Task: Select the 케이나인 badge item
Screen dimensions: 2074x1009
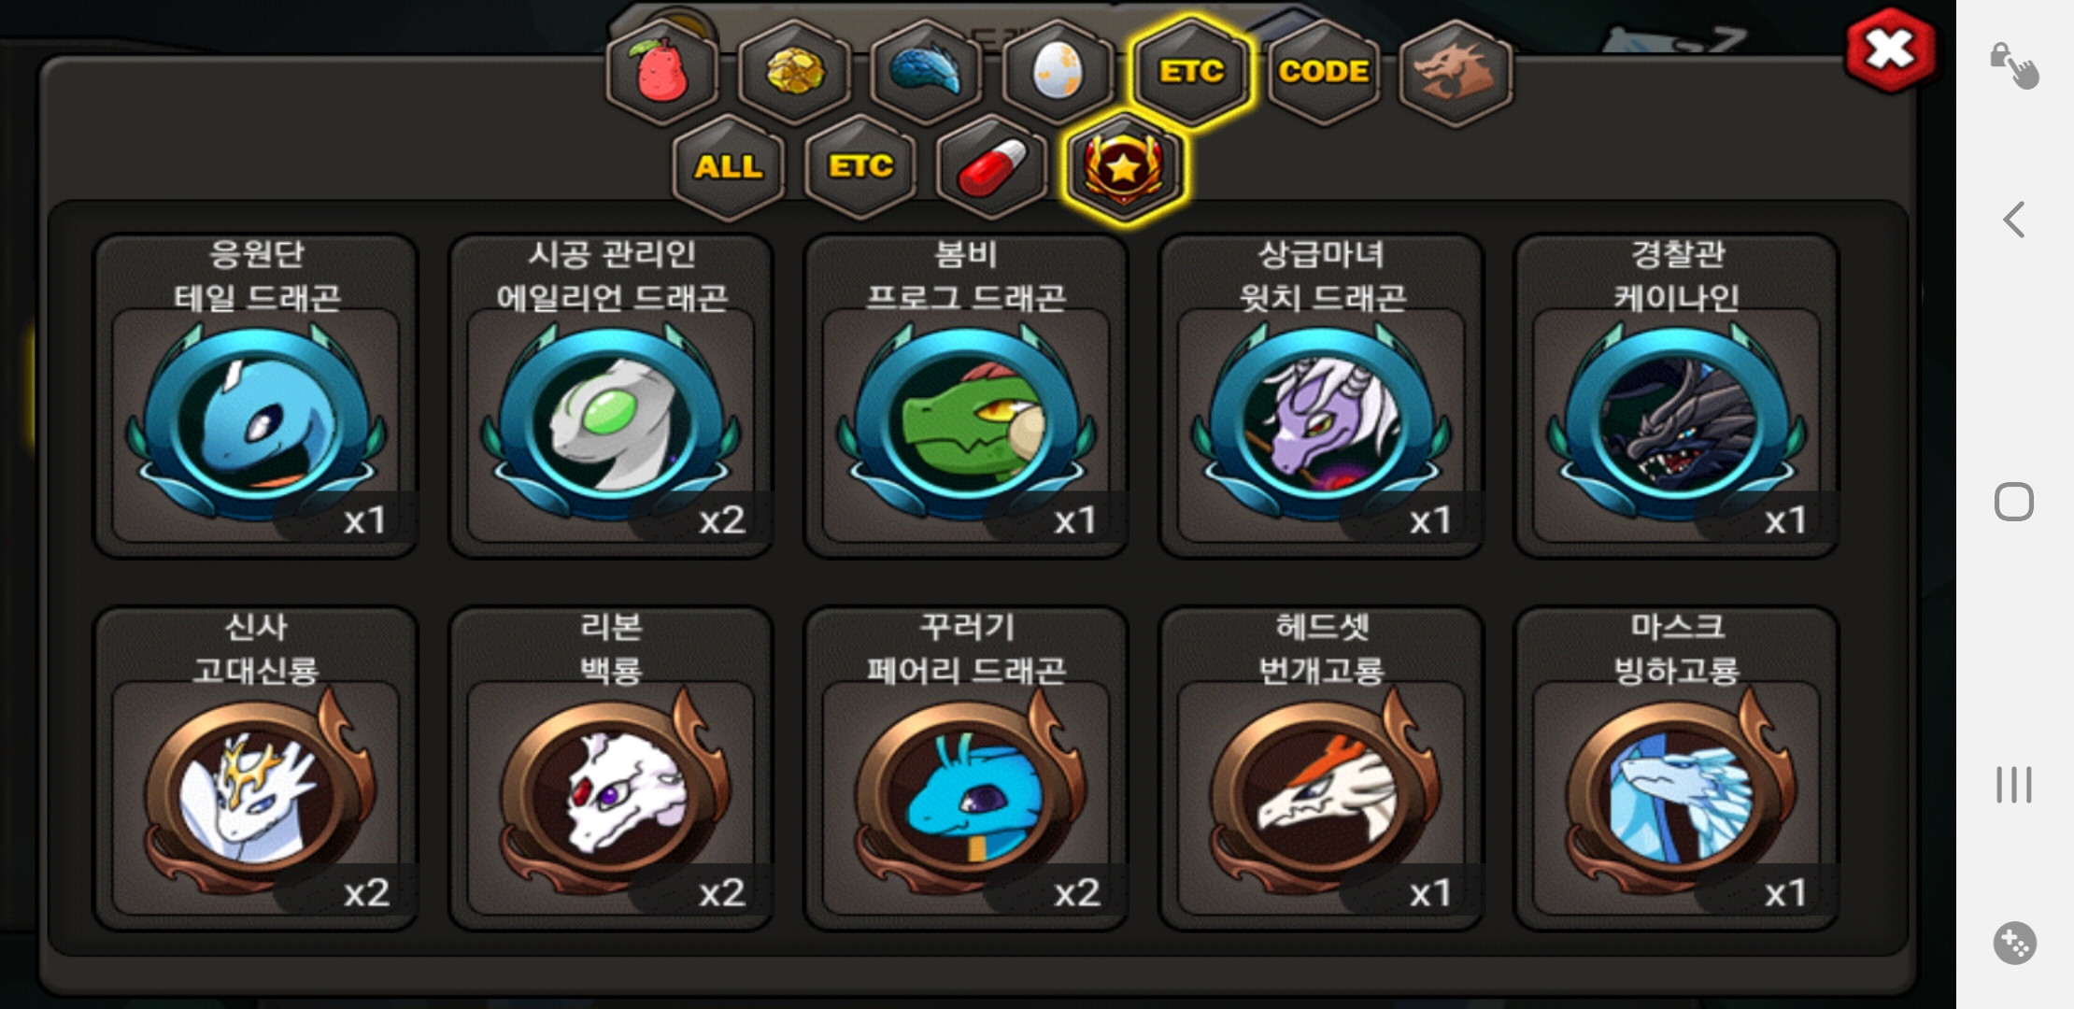Action: click(x=1677, y=396)
